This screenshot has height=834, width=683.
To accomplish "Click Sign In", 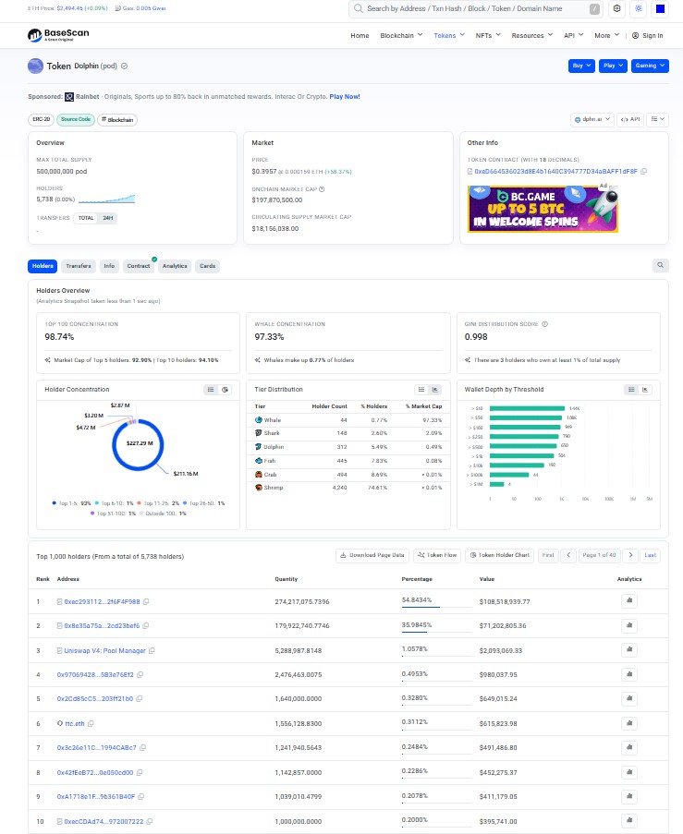I will (x=647, y=36).
